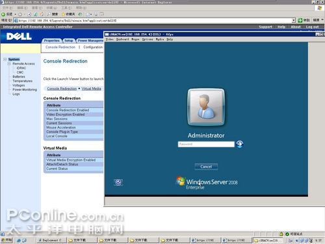
Task: Click the IE Back arrow icon
Action: [3, 14]
